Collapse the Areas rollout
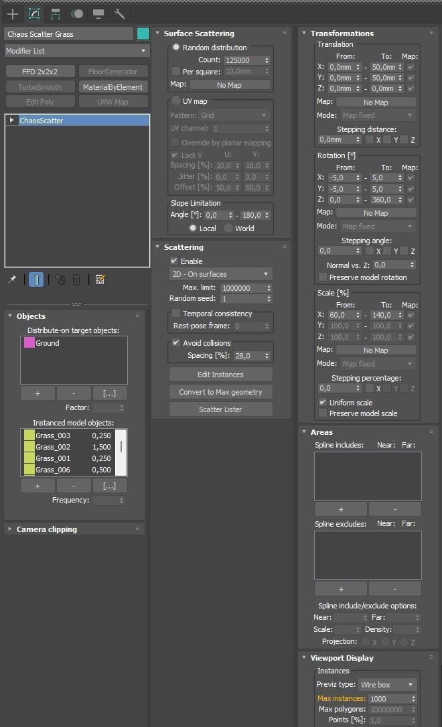This screenshot has width=442, height=727. click(305, 432)
